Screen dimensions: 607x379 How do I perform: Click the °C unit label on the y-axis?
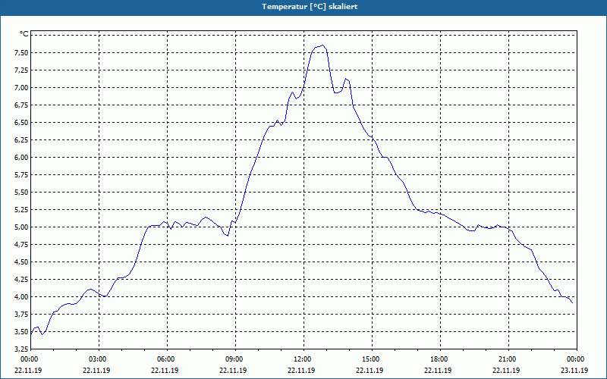[24, 34]
